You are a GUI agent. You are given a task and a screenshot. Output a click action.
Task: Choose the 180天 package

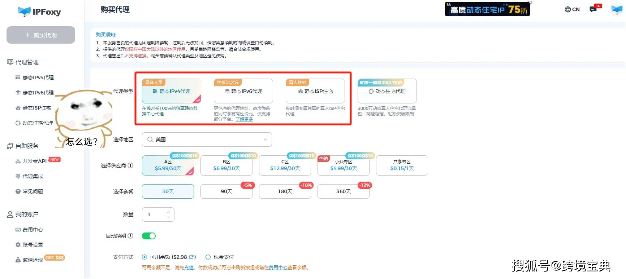[285, 191]
